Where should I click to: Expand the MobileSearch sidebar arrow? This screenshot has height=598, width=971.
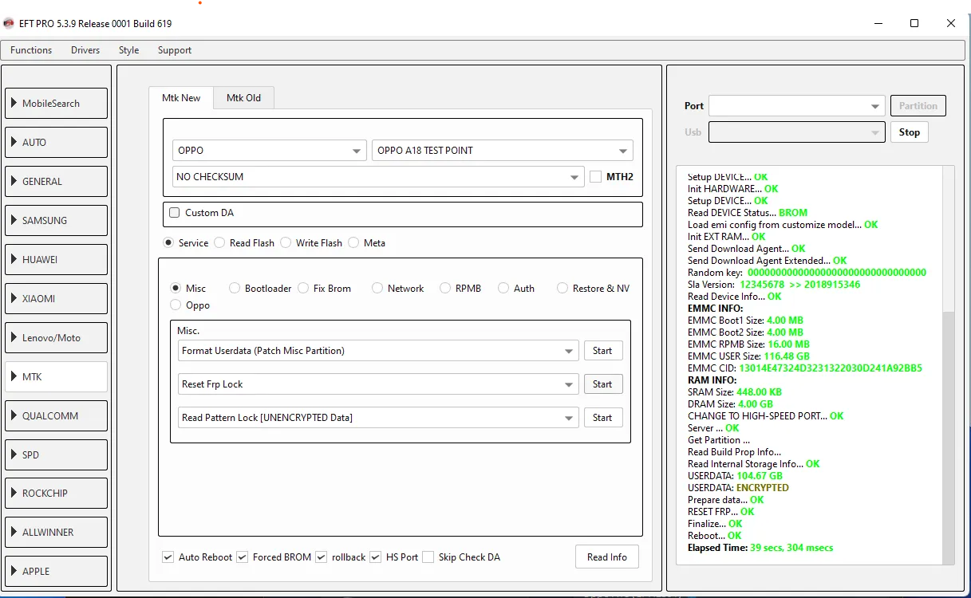click(14, 103)
